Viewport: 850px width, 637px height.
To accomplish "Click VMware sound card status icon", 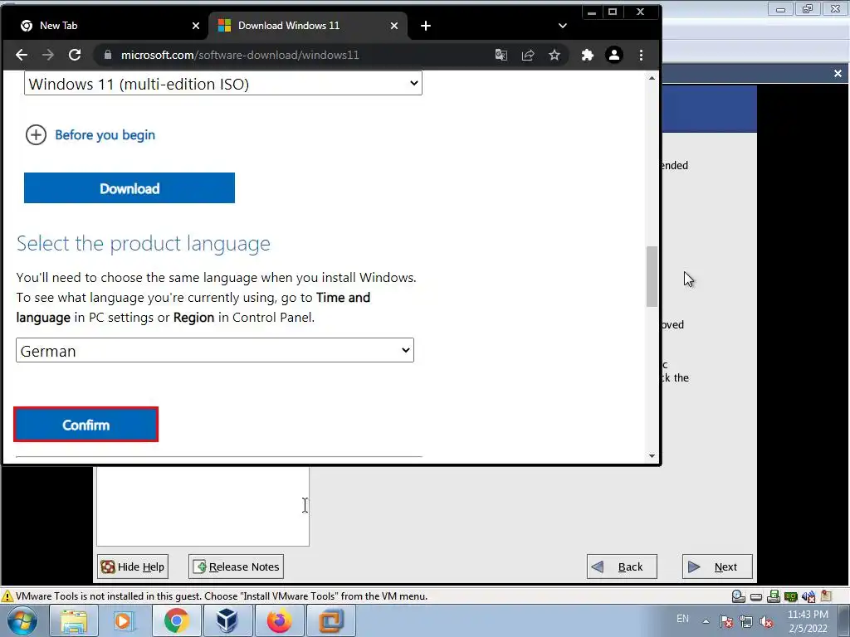I will 808,596.
